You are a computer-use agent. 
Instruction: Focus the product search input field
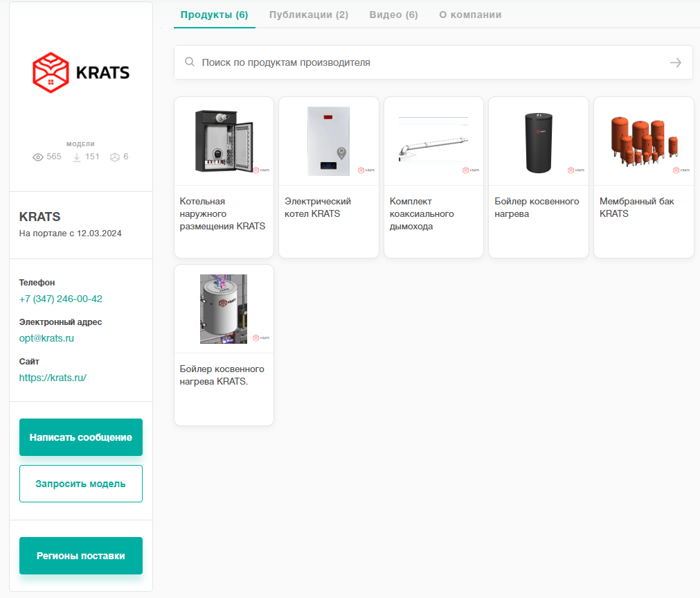(433, 62)
